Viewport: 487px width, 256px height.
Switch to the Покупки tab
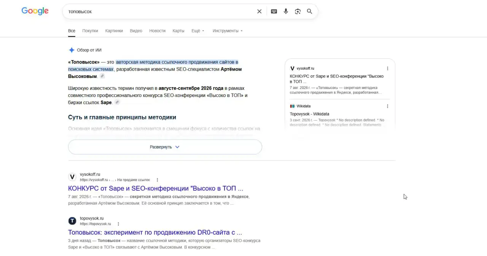click(x=90, y=31)
